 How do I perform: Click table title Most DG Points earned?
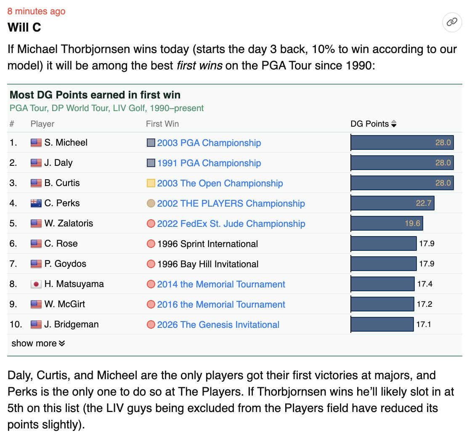click(x=95, y=95)
